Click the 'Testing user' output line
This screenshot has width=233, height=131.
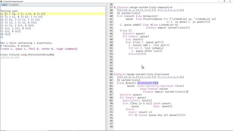[x=9, y=11]
